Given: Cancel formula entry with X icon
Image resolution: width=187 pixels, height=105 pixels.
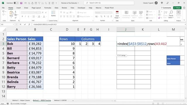Looking at the screenshot, I should 20,24.
